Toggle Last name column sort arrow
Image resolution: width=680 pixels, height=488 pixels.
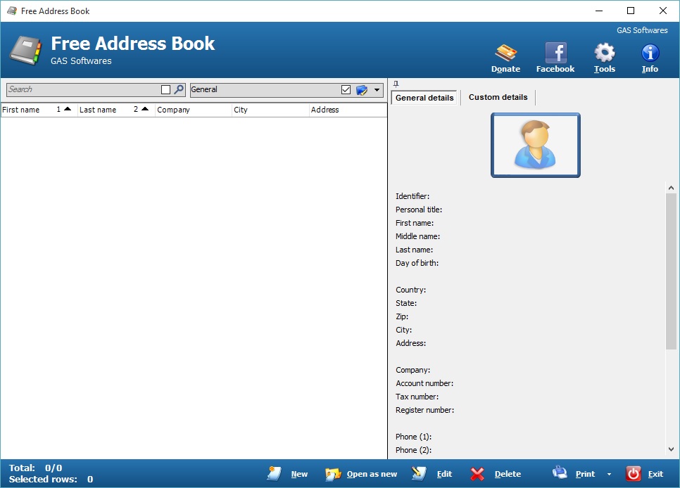(145, 109)
